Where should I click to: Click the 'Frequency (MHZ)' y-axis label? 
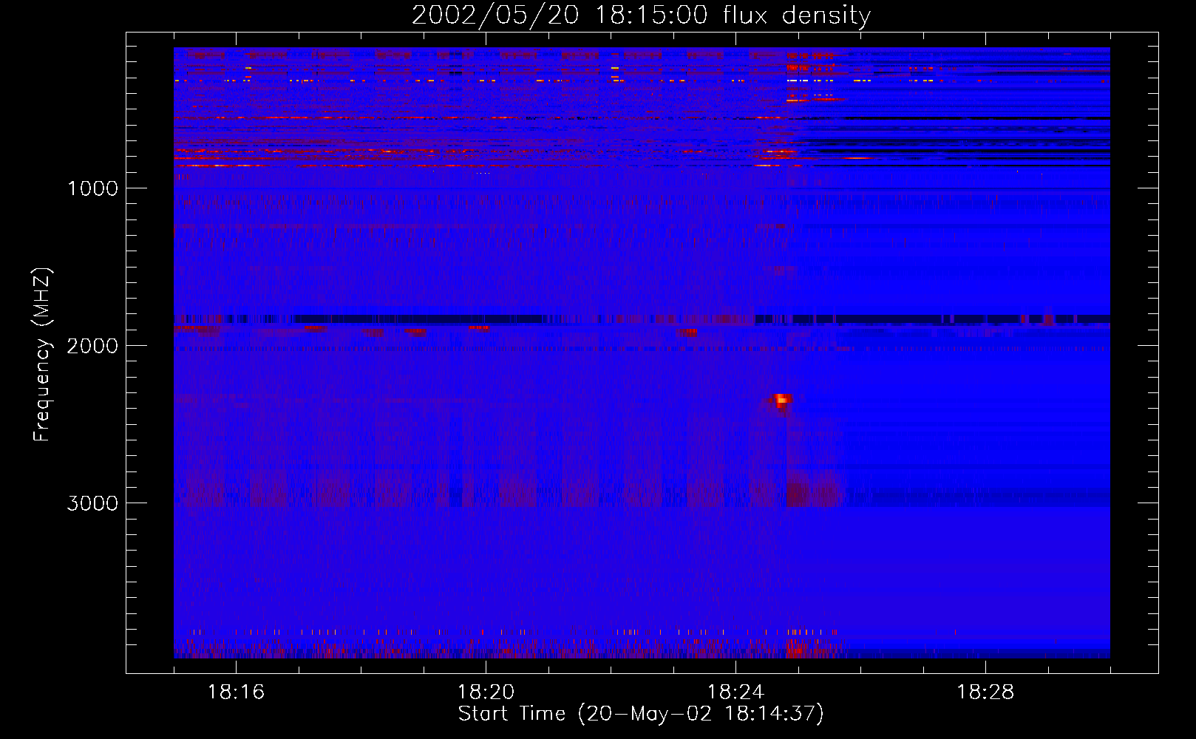click(x=43, y=355)
